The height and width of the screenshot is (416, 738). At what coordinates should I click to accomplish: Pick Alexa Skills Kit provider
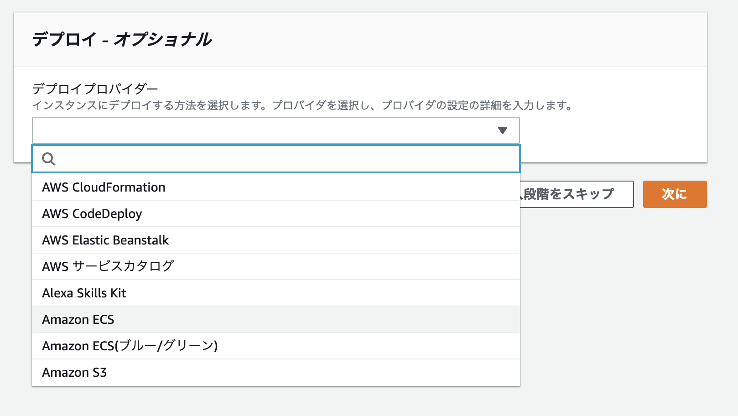(x=276, y=293)
